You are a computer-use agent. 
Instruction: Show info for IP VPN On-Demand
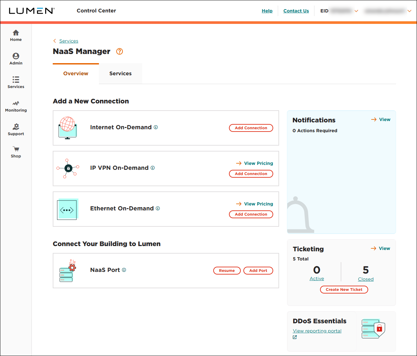pos(153,168)
